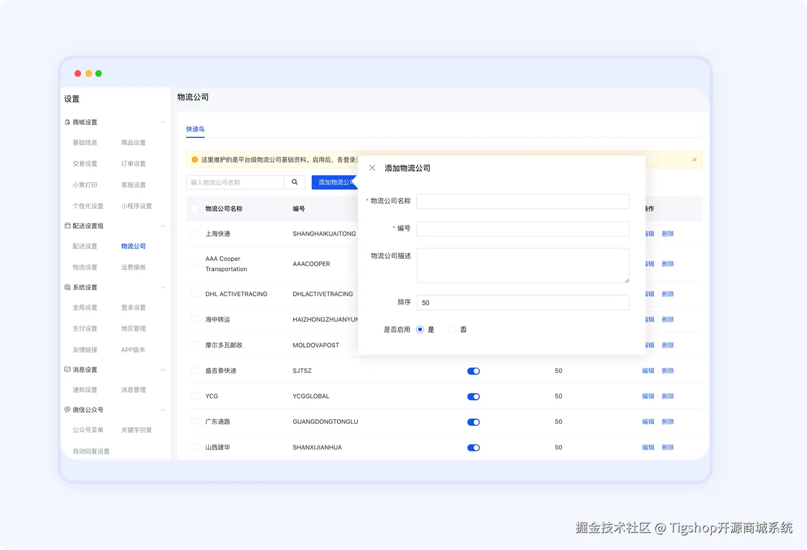Collapse the 配送设置组 section chevron

163,226
